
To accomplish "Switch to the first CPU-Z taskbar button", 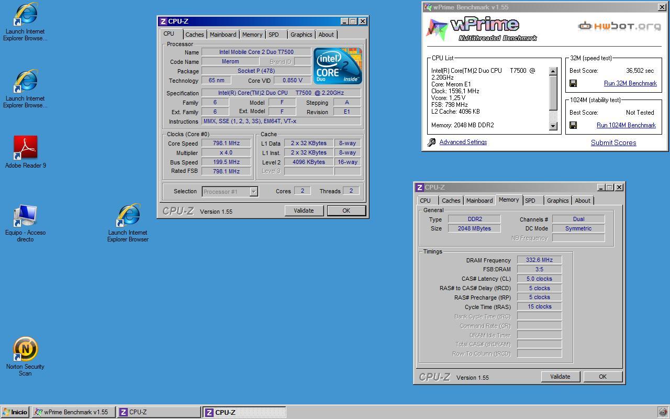I will point(159,412).
